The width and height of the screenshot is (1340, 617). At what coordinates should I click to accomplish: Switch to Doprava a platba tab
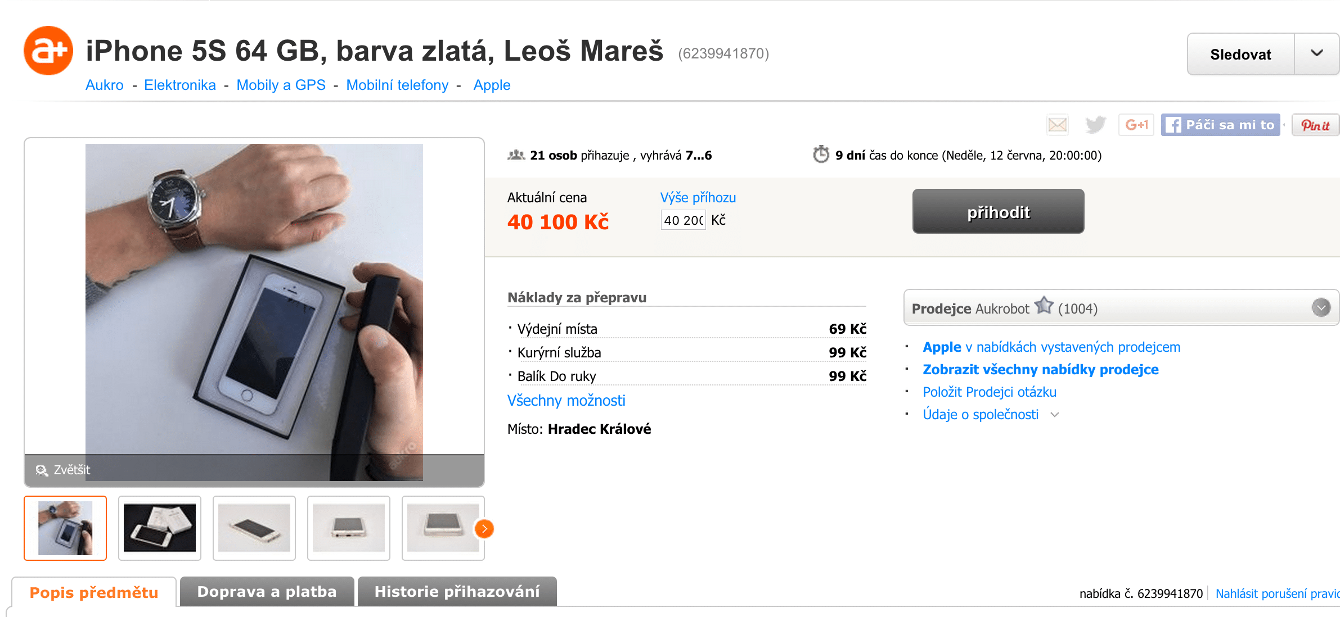click(x=267, y=592)
